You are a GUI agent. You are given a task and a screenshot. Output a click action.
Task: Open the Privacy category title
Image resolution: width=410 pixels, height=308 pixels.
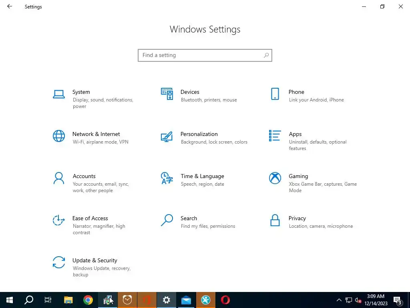297,218
